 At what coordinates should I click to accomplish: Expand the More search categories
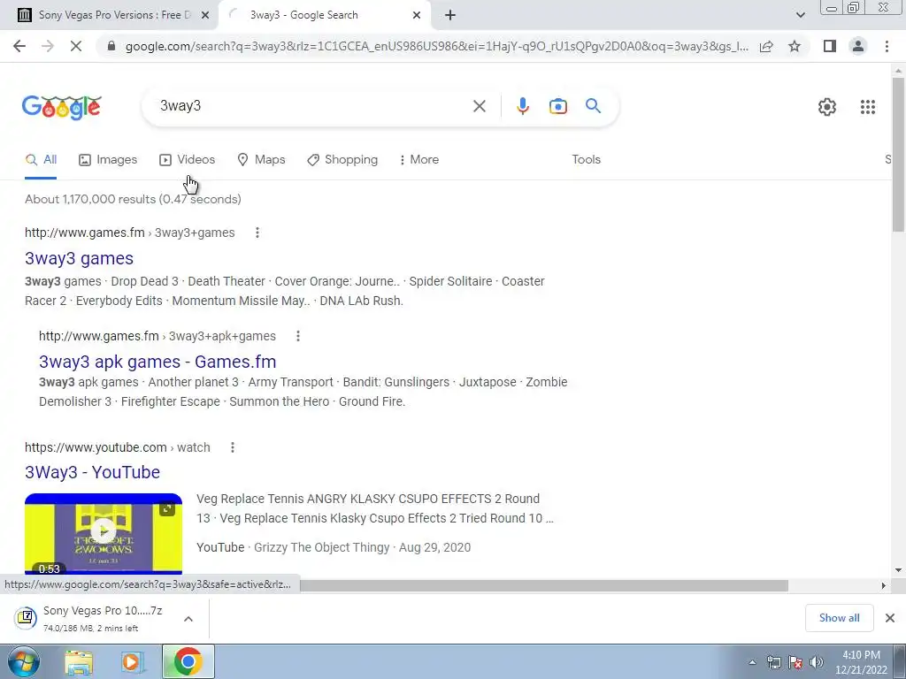point(418,160)
